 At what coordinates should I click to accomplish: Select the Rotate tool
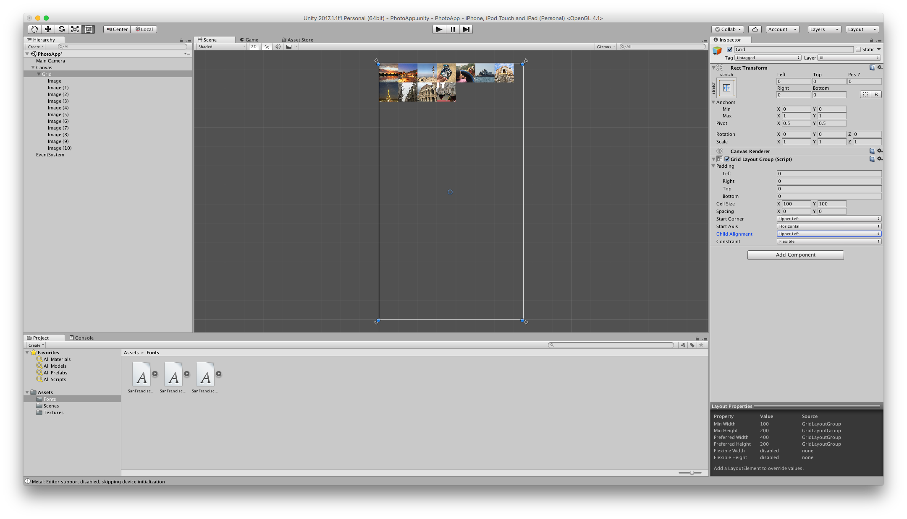(x=61, y=29)
